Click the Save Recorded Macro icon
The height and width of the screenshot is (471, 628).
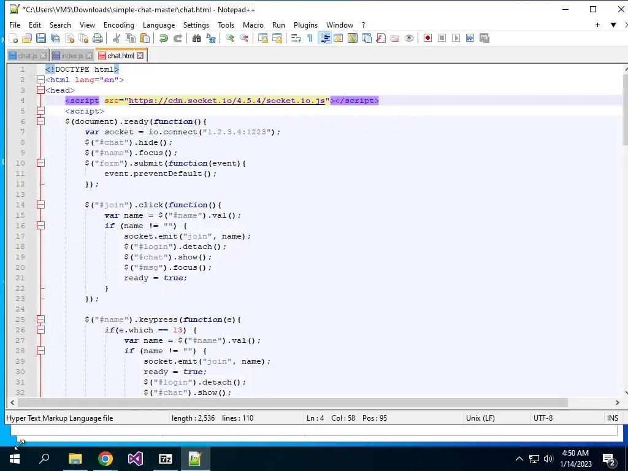[x=484, y=38]
